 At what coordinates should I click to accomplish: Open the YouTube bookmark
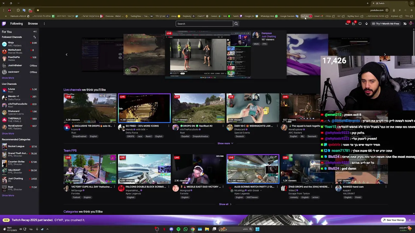click(x=306, y=16)
